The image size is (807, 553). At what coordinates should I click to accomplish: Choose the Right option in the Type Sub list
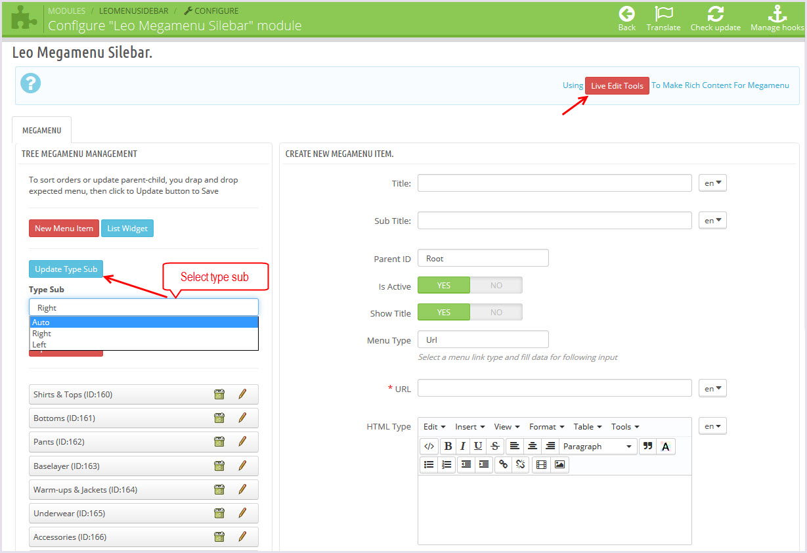pyautogui.click(x=144, y=334)
